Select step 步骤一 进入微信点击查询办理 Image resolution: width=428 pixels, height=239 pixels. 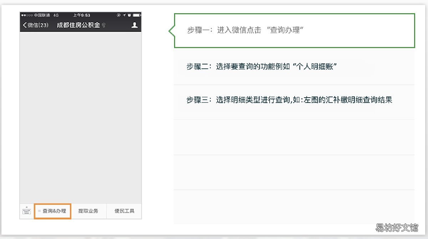(294, 31)
